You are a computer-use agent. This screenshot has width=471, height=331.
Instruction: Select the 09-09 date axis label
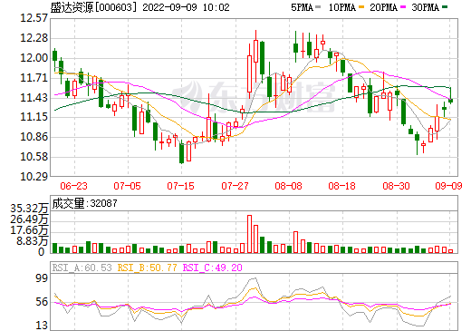[x=448, y=186]
